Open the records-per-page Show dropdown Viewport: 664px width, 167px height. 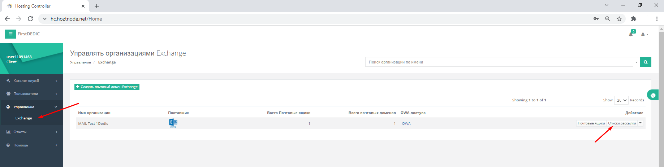[x=621, y=100]
